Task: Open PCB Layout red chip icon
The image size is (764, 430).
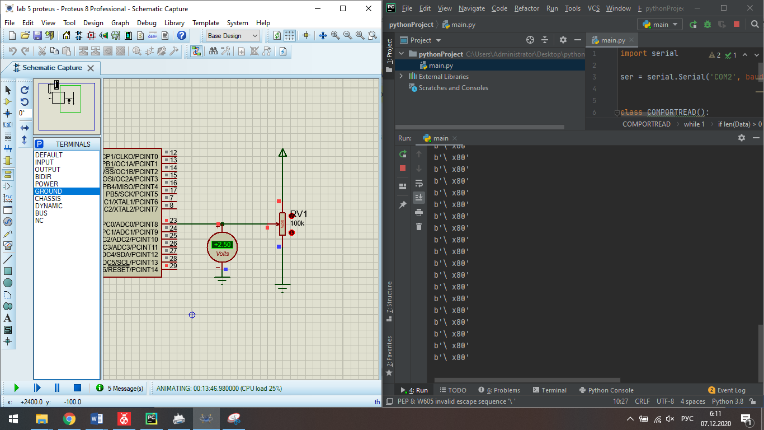Action: (x=91, y=35)
